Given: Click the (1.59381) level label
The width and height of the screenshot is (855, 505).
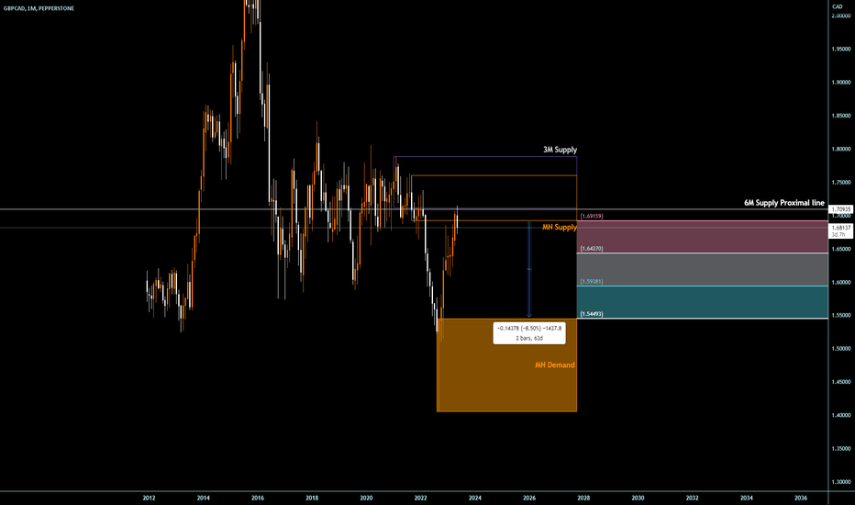Looking at the screenshot, I should [592, 282].
